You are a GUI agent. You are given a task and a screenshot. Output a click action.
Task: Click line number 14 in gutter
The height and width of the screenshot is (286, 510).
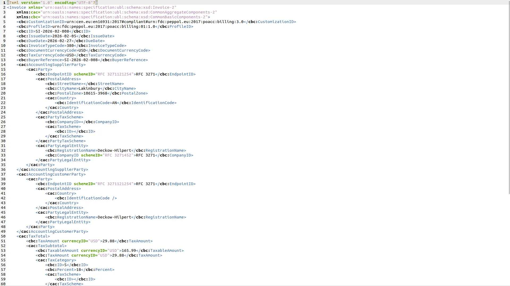(3, 65)
